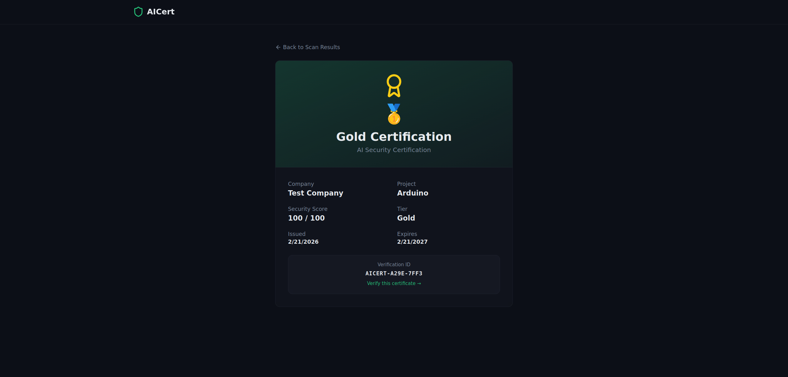Click the AI Security Certification subtitle
Viewport: 788px width, 377px height.
click(x=394, y=150)
